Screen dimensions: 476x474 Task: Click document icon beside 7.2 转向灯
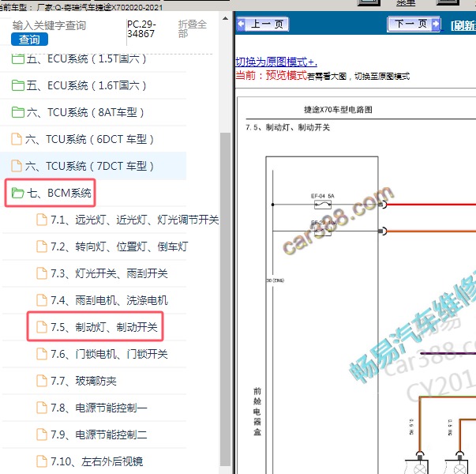coord(42,246)
